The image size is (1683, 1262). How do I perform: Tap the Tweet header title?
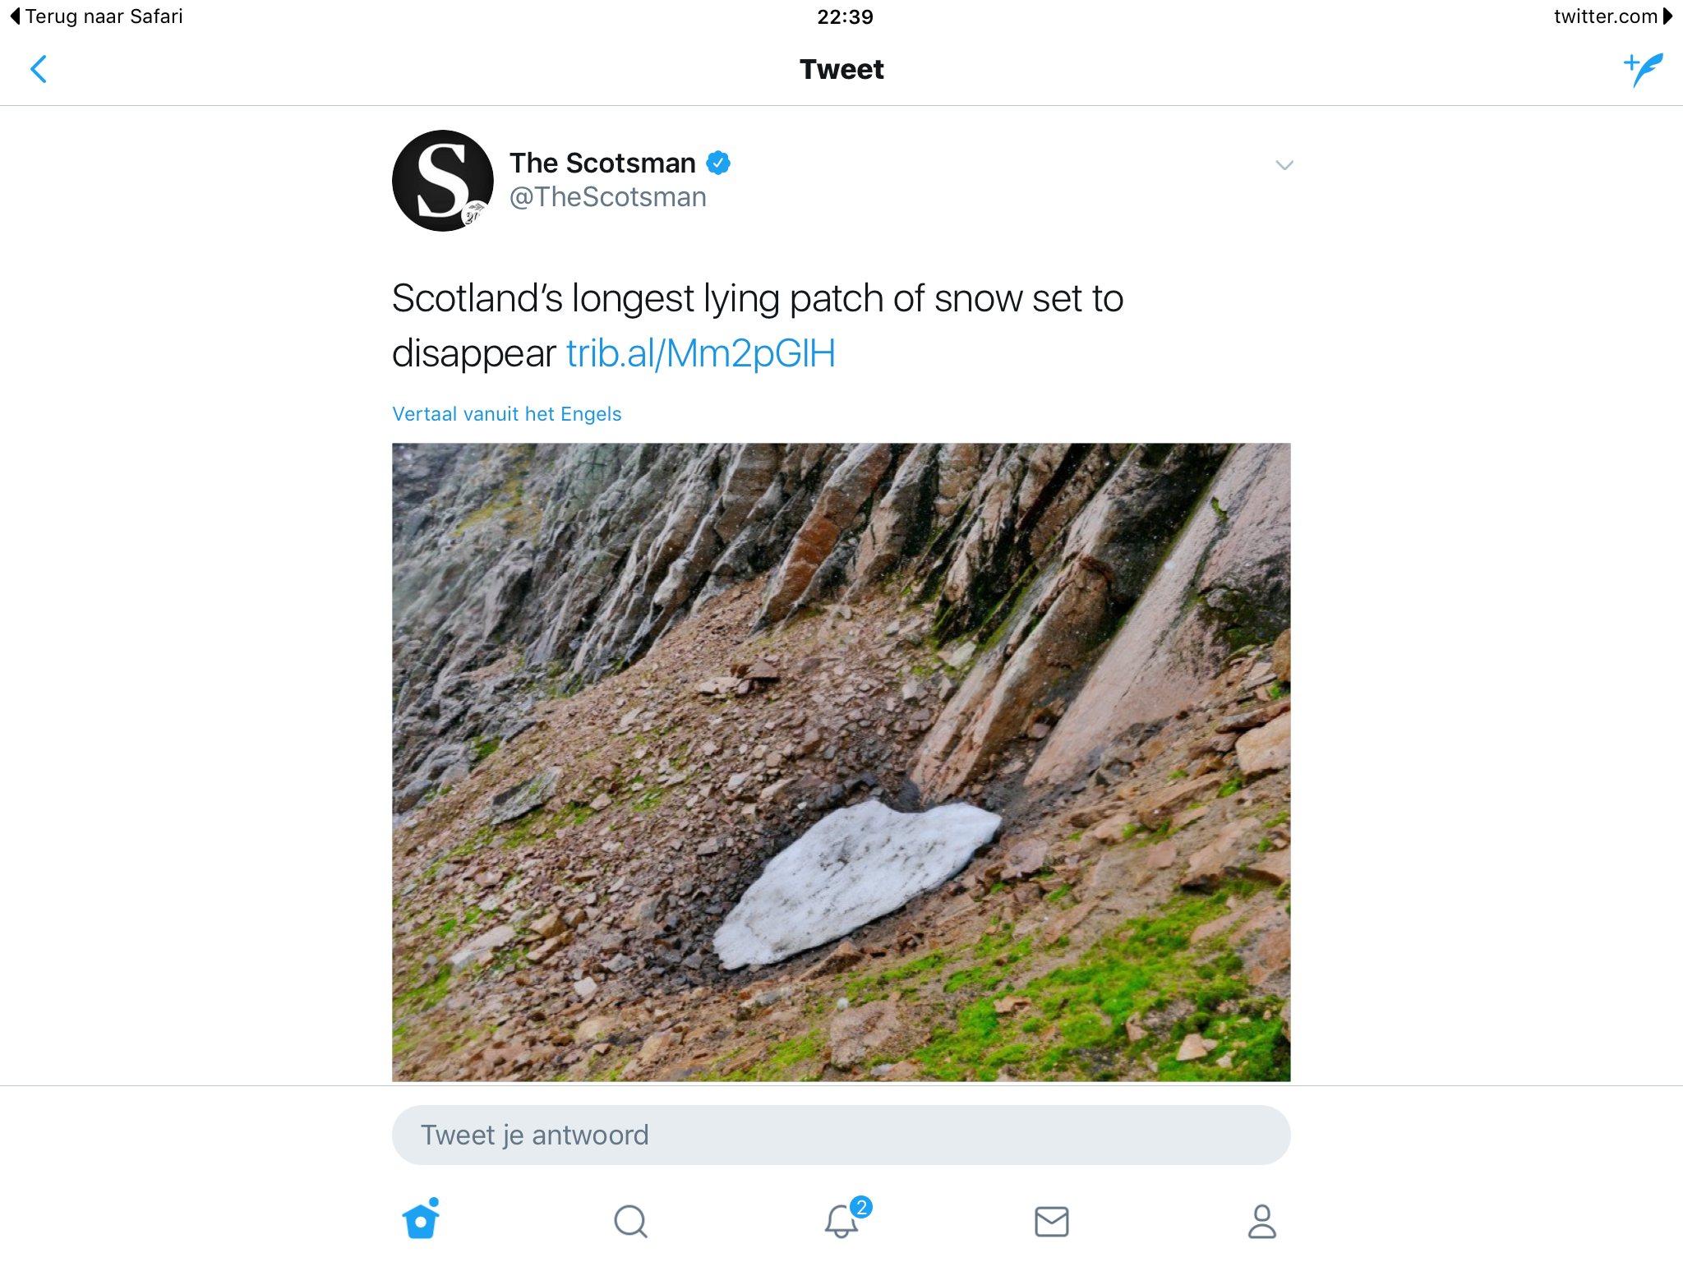[x=841, y=70]
